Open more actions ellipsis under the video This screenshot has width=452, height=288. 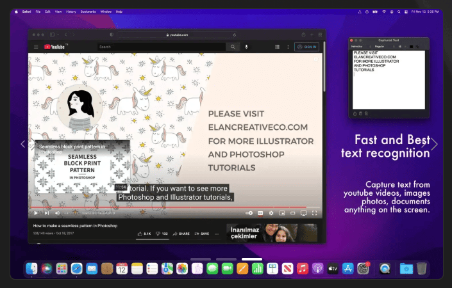217,234
